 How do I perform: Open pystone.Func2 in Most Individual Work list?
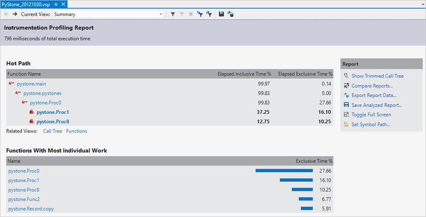24,199
